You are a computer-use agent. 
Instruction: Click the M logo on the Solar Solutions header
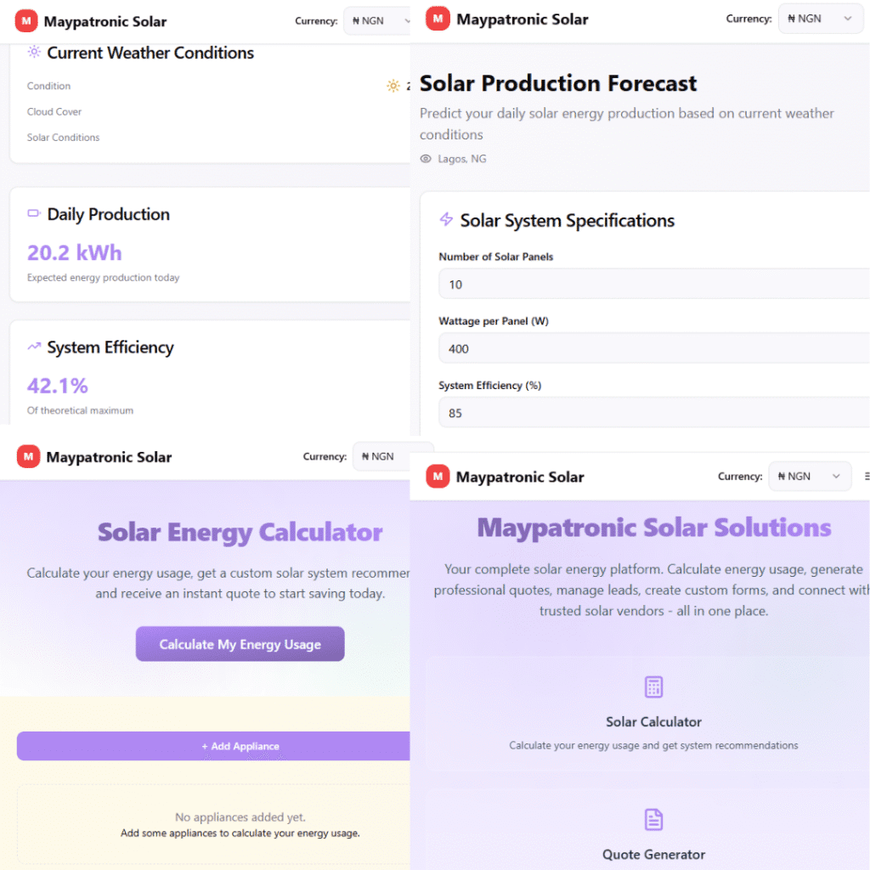point(438,477)
